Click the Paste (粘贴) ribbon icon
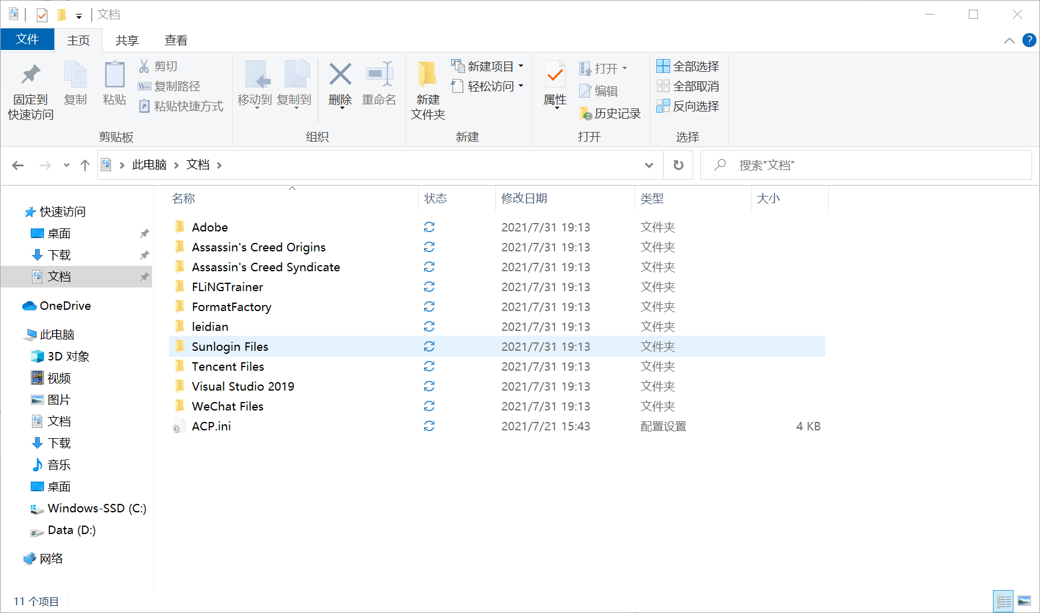This screenshot has height=613, width=1040. (114, 83)
